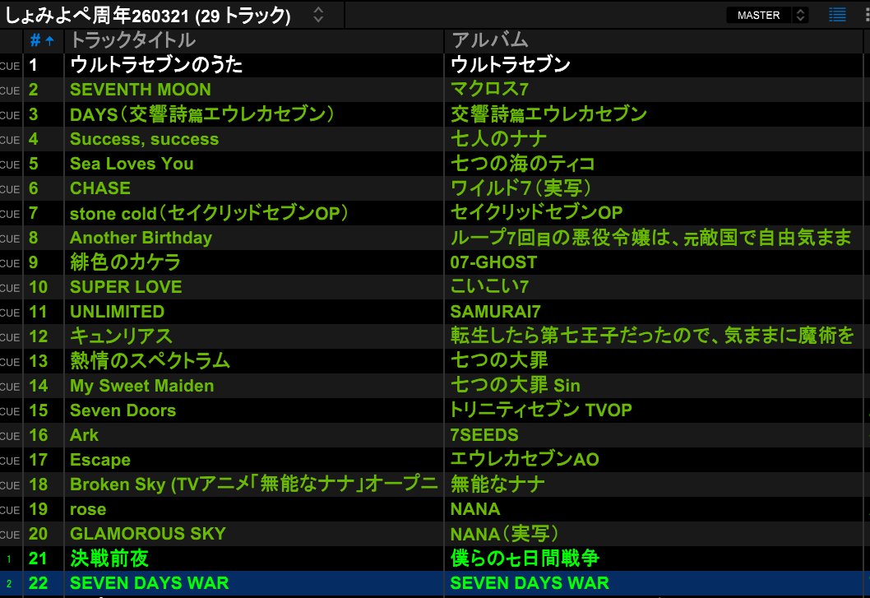The image size is (870, 598).
Task: Select track title My Sweet Maiden
Action: point(141,385)
